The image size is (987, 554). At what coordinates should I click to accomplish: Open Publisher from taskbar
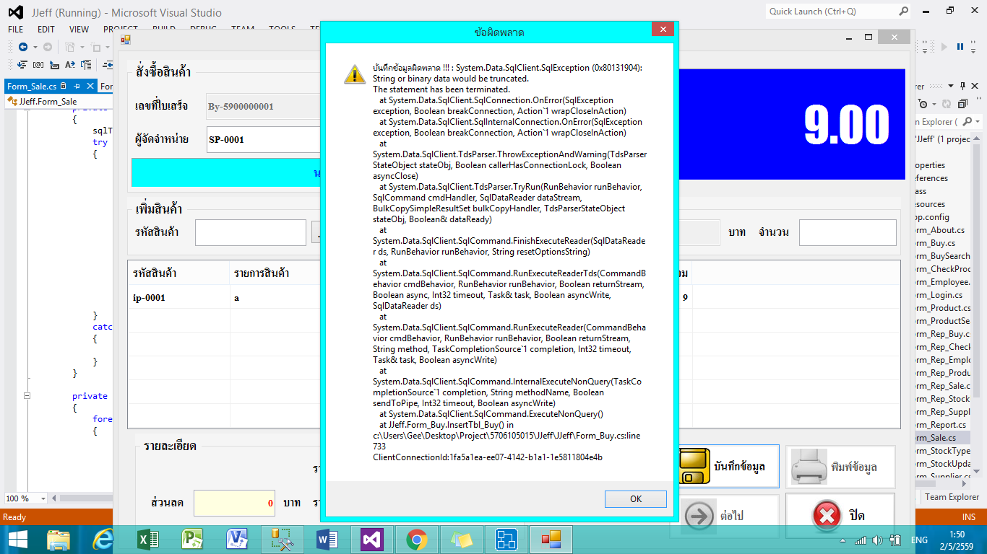[x=193, y=540]
